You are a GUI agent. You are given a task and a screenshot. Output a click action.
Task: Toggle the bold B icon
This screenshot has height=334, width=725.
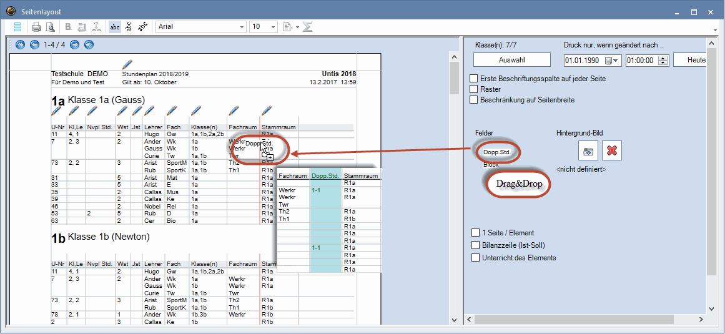(69, 27)
